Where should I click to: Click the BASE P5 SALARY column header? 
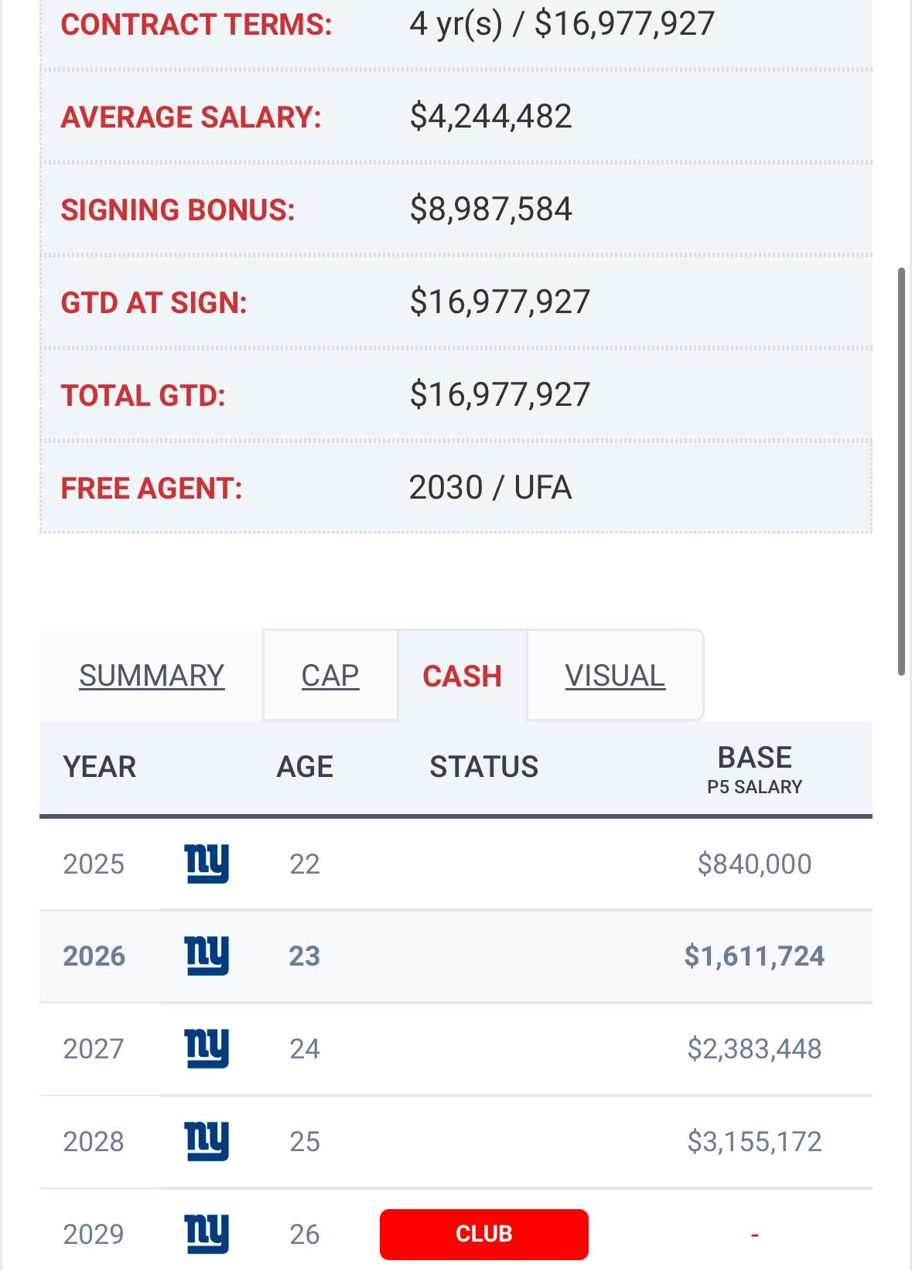(754, 768)
